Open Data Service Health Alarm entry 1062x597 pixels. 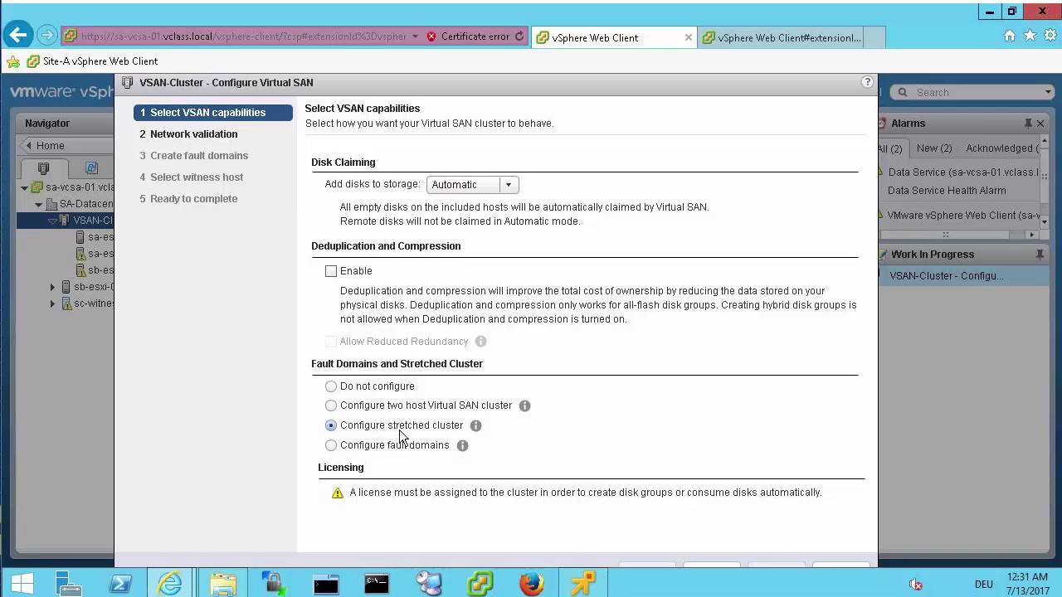point(947,191)
